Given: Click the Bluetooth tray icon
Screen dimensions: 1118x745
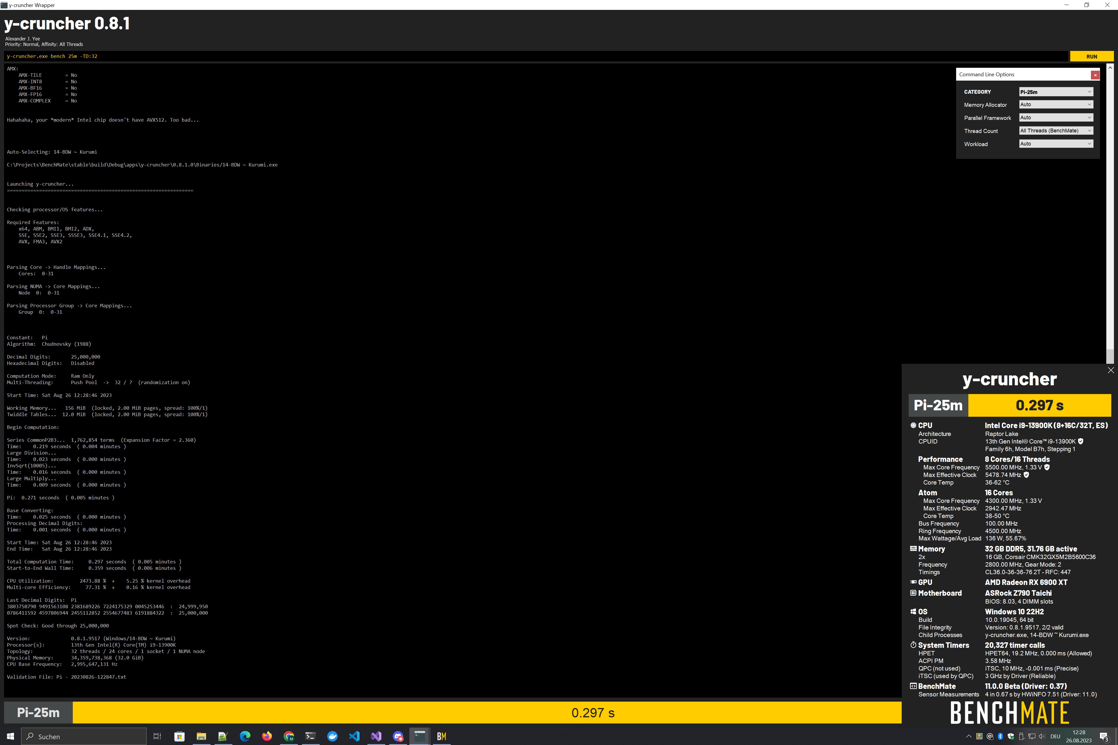Looking at the screenshot, I should (1000, 737).
